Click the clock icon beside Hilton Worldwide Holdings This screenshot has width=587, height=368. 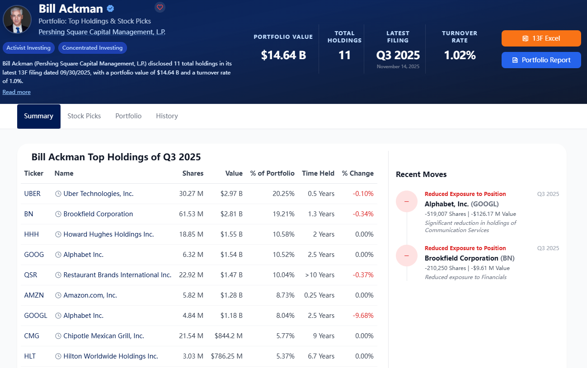[x=58, y=356]
